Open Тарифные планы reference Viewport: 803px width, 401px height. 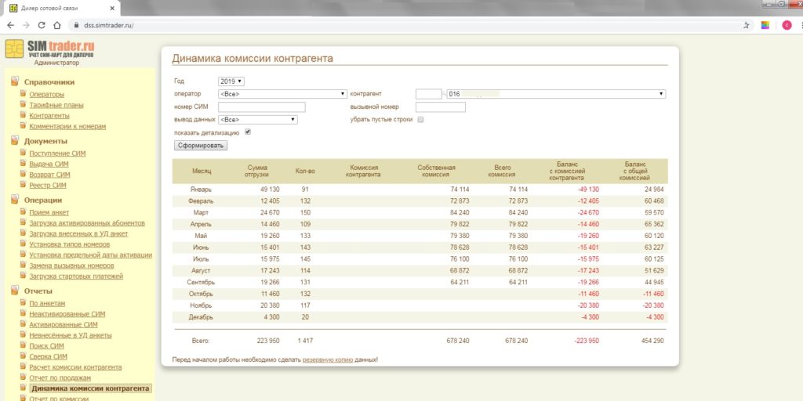(x=56, y=105)
